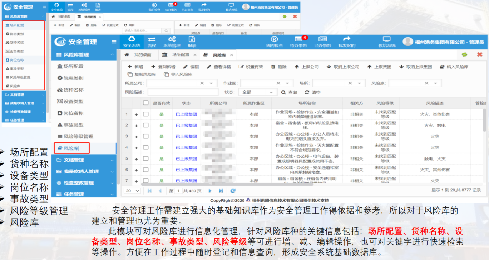Screen dimensions: 489x260
Task: Click the 查询 search button
Action: 289,92
